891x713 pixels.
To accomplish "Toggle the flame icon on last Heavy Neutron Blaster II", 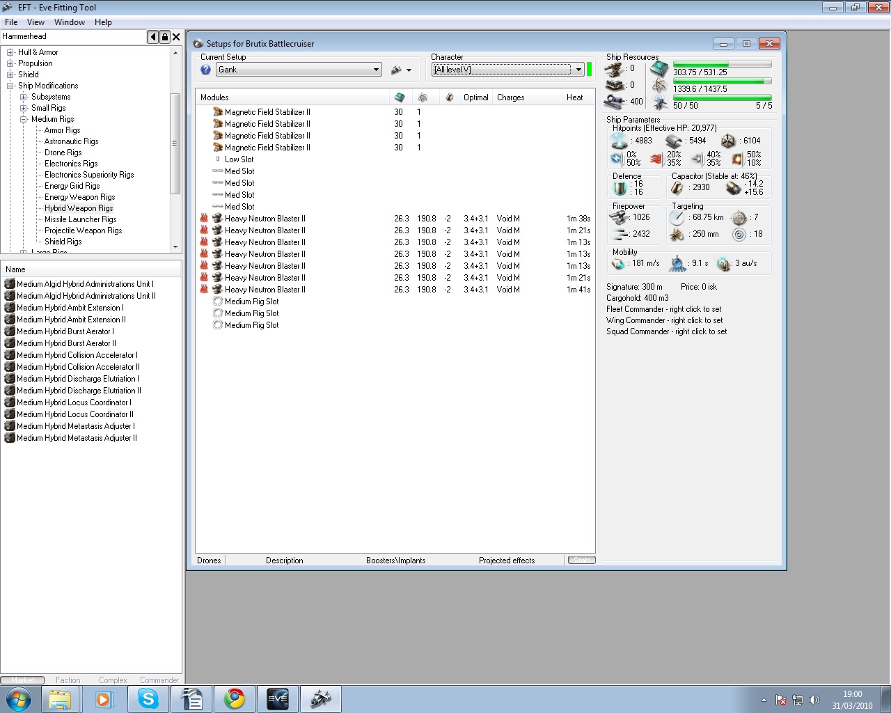I will click(x=204, y=290).
